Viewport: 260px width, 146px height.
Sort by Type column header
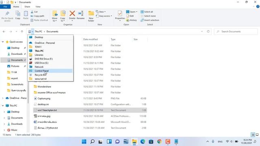[x=113, y=39]
